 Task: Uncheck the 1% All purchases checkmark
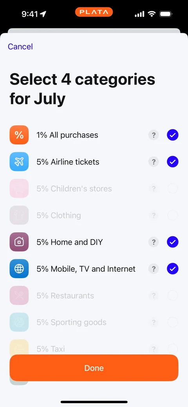tap(172, 135)
